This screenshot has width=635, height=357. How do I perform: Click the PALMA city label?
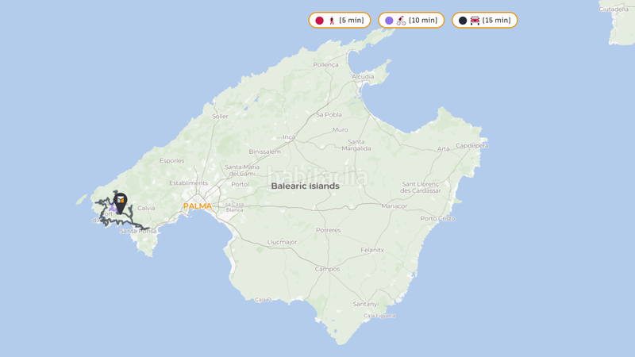(198, 206)
